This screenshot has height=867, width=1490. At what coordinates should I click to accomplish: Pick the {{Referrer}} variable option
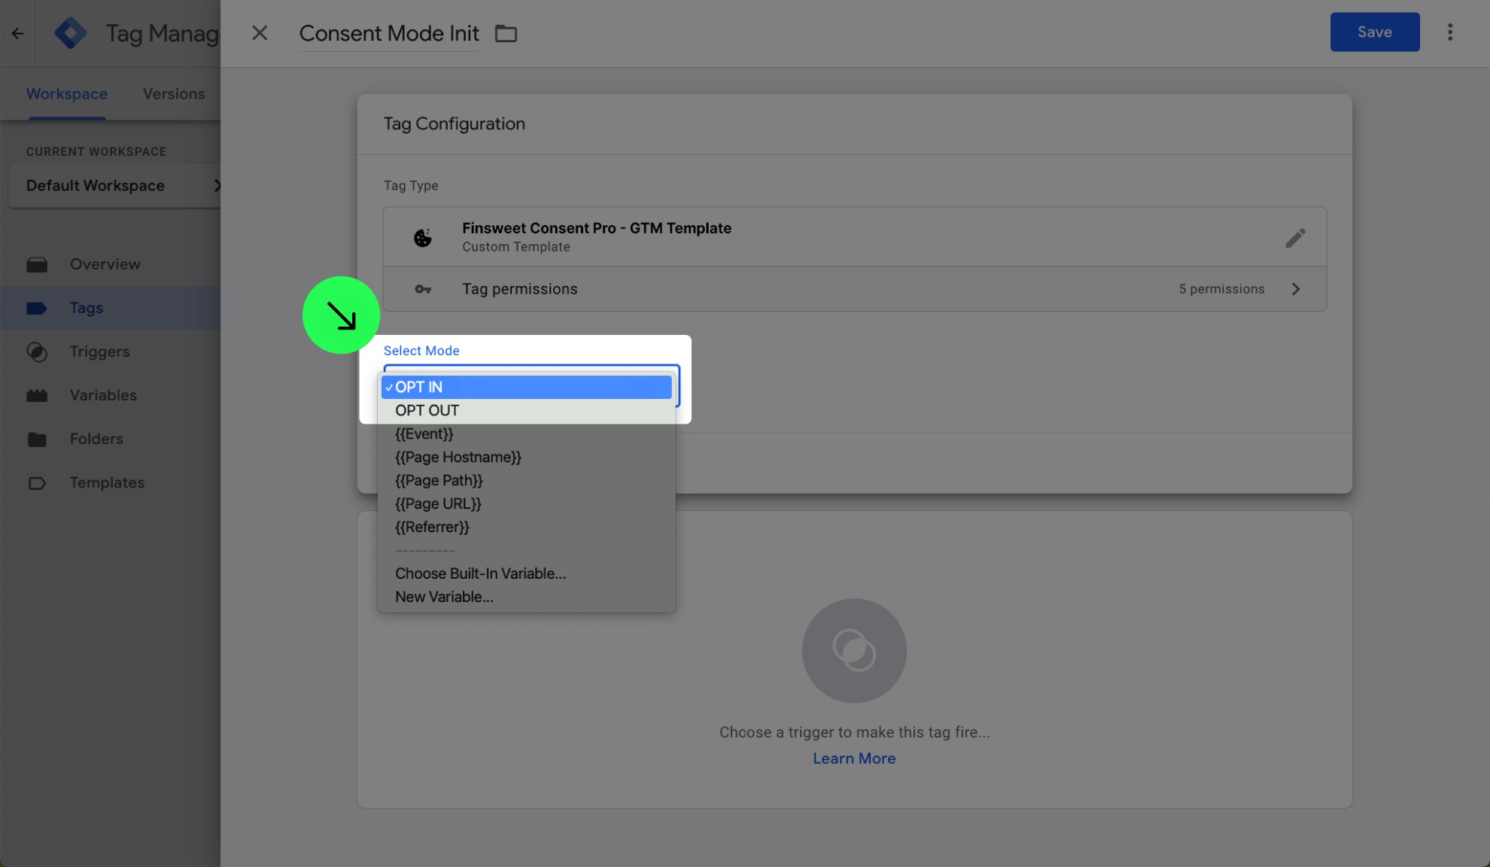[x=526, y=527]
